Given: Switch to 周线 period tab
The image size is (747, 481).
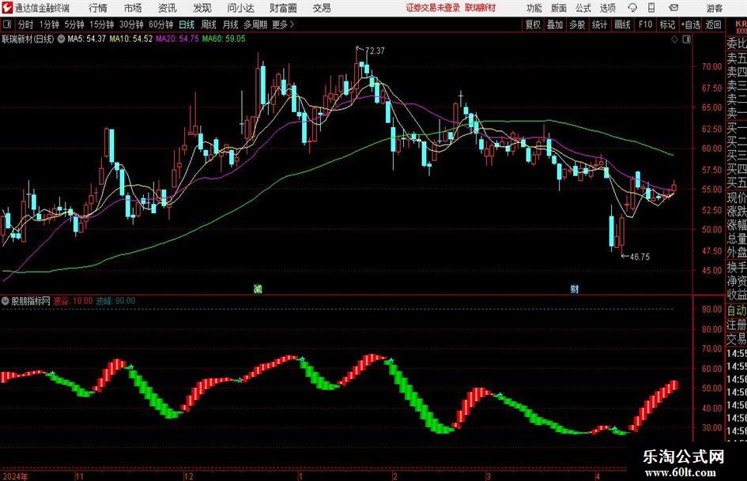Looking at the screenshot, I should click(x=209, y=24).
